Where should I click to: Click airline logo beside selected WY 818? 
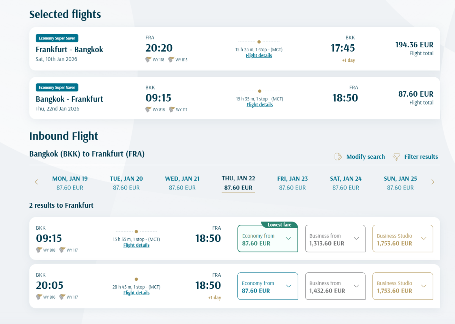[x=148, y=110]
